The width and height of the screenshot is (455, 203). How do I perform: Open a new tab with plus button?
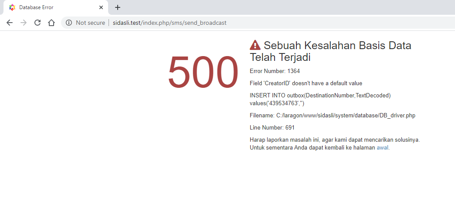tap(118, 7)
